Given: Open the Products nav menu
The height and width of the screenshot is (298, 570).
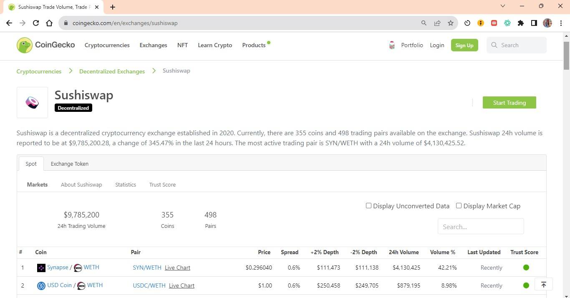Looking at the screenshot, I should 254,45.
